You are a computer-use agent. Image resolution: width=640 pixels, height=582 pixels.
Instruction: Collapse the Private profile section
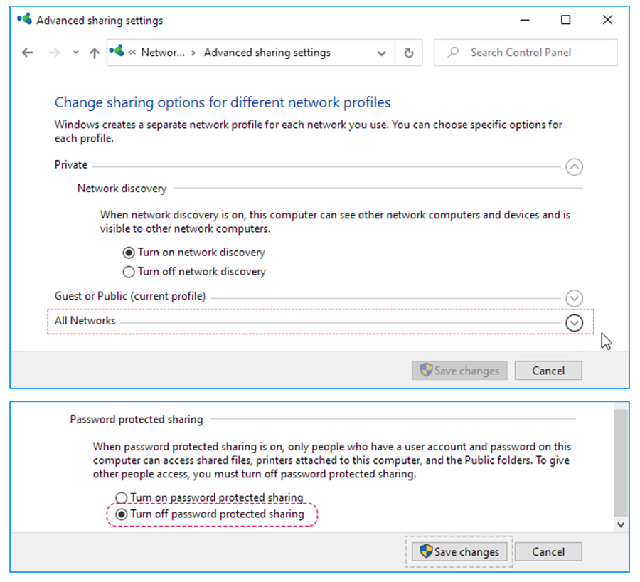tap(574, 167)
